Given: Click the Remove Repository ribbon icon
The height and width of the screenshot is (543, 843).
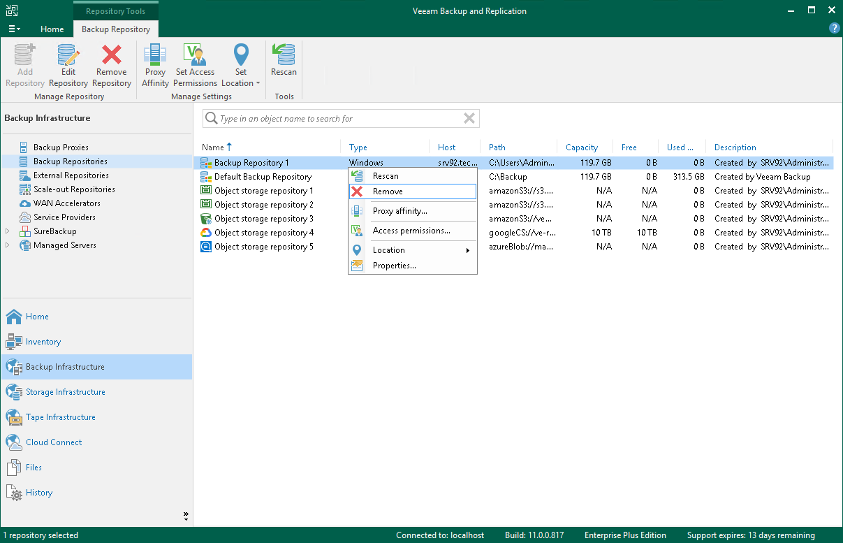Looking at the screenshot, I should (x=112, y=66).
